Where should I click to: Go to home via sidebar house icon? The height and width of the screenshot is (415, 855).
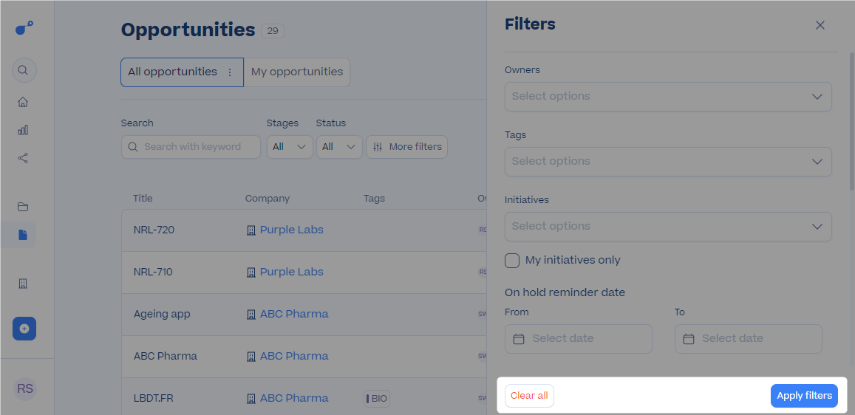pyautogui.click(x=23, y=102)
